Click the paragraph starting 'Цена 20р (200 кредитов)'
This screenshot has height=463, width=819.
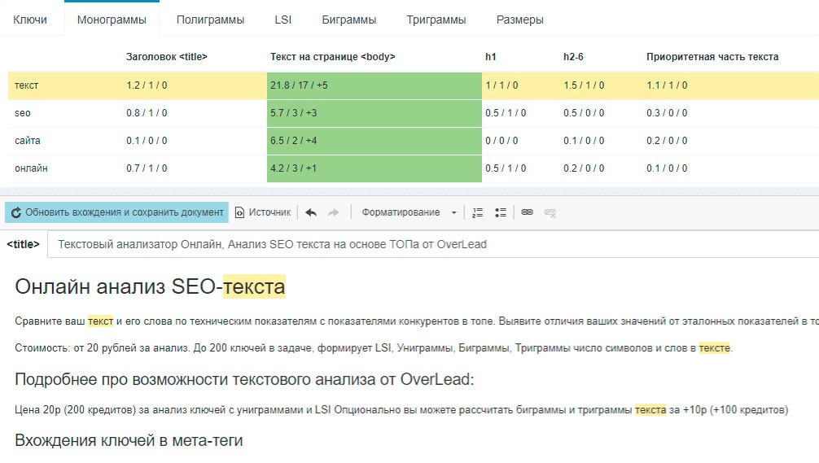click(x=401, y=410)
